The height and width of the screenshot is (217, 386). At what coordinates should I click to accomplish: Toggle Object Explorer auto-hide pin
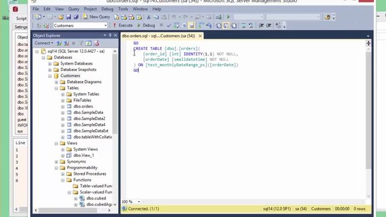(110, 36)
